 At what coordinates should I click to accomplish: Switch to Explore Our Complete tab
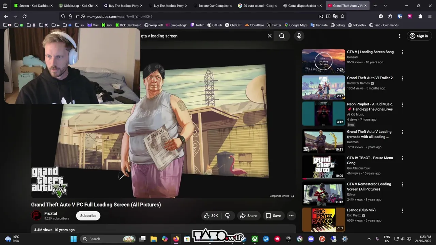point(213,5)
